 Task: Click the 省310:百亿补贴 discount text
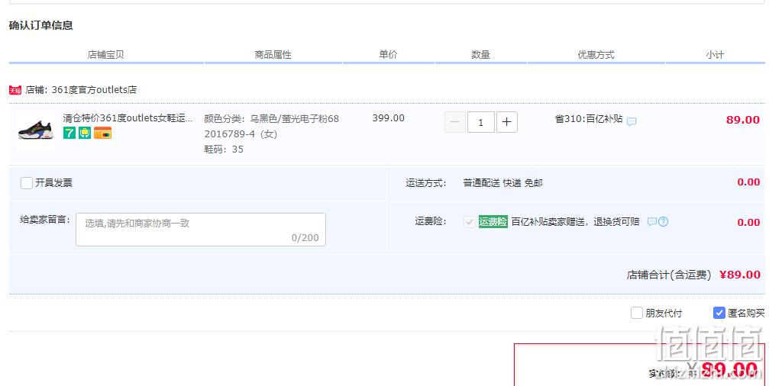click(x=589, y=119)
